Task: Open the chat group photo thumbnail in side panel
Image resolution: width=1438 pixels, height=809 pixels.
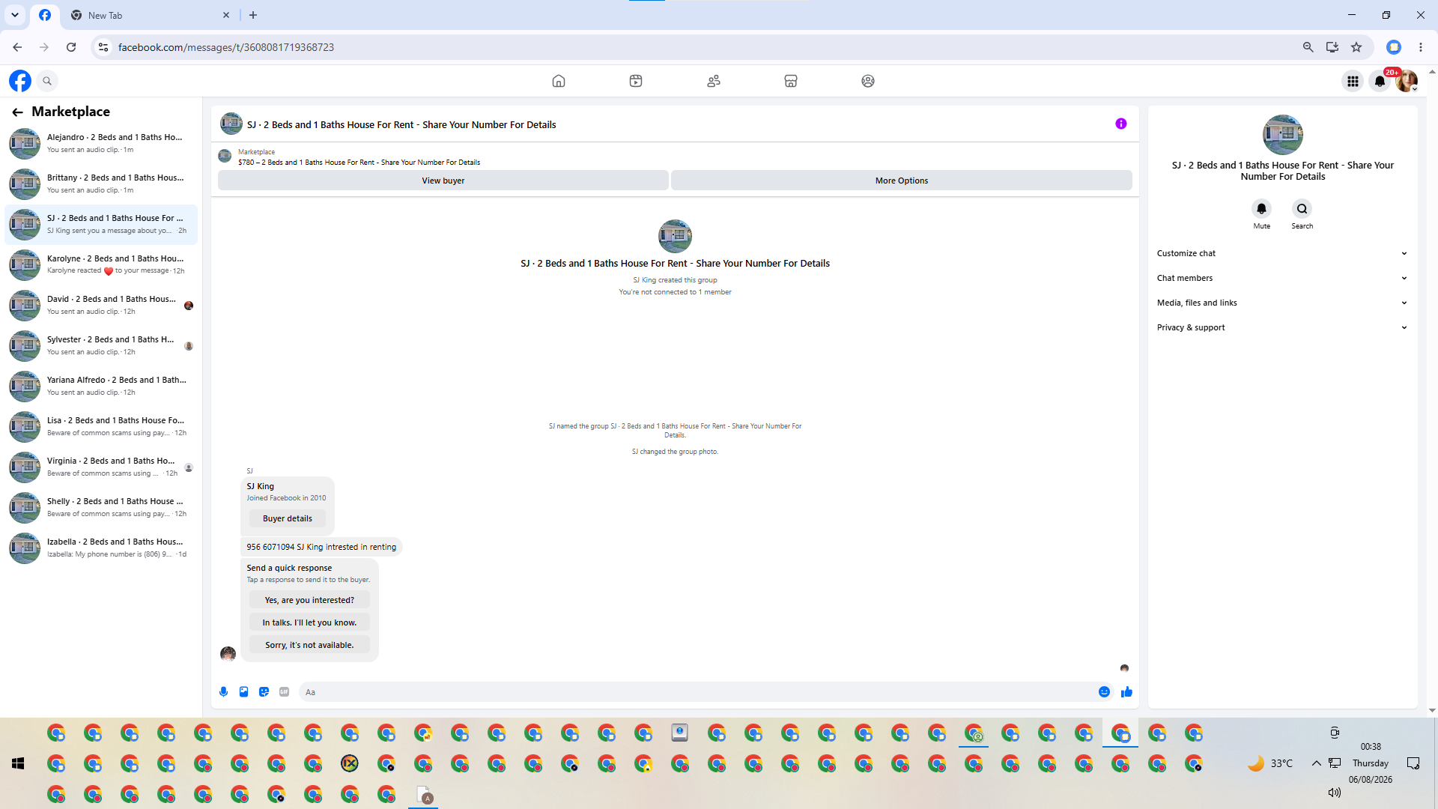Action: click(1283, 135)
